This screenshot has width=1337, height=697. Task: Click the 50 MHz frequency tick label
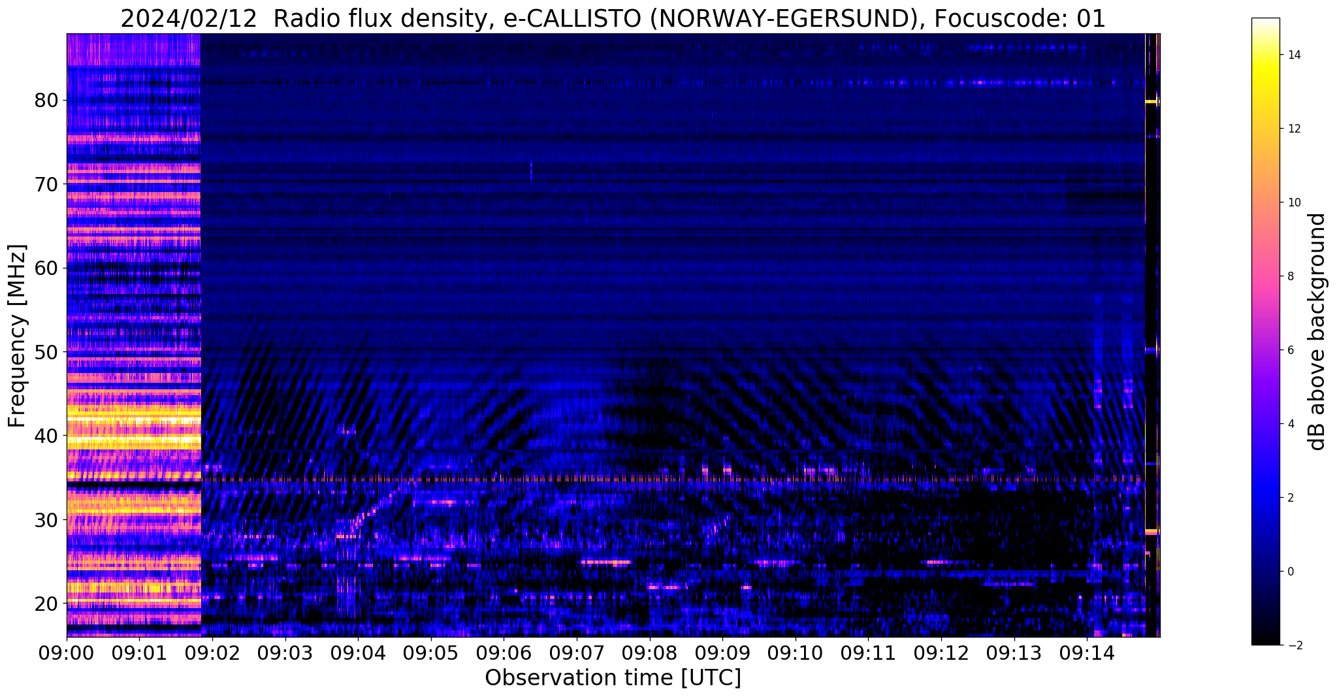coord(46,352)
